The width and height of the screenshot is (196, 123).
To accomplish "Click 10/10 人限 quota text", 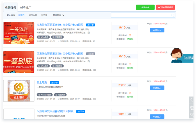I will coord(125,114).
